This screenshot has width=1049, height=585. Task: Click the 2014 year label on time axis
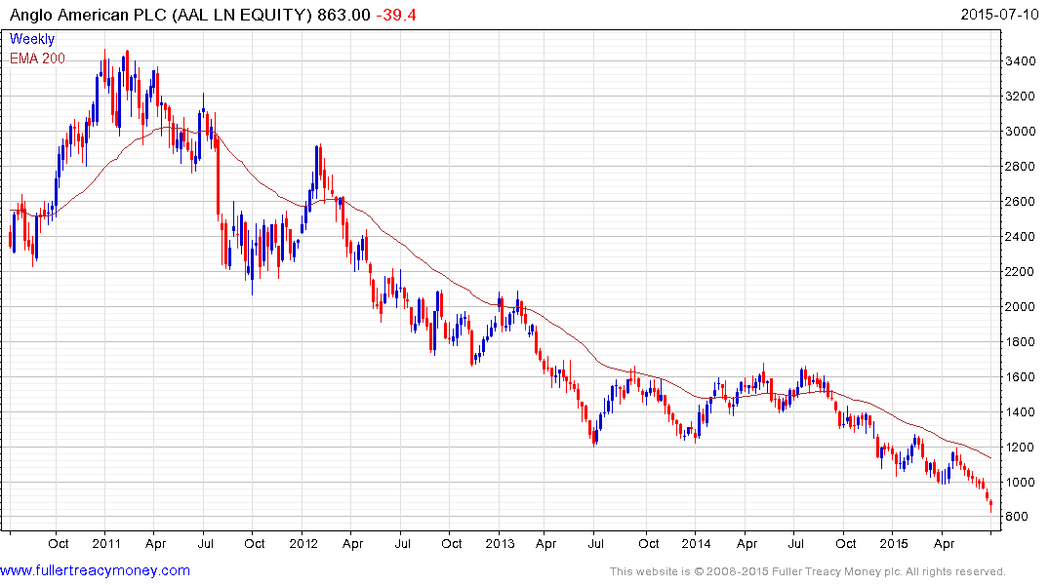tap(696, 543)
